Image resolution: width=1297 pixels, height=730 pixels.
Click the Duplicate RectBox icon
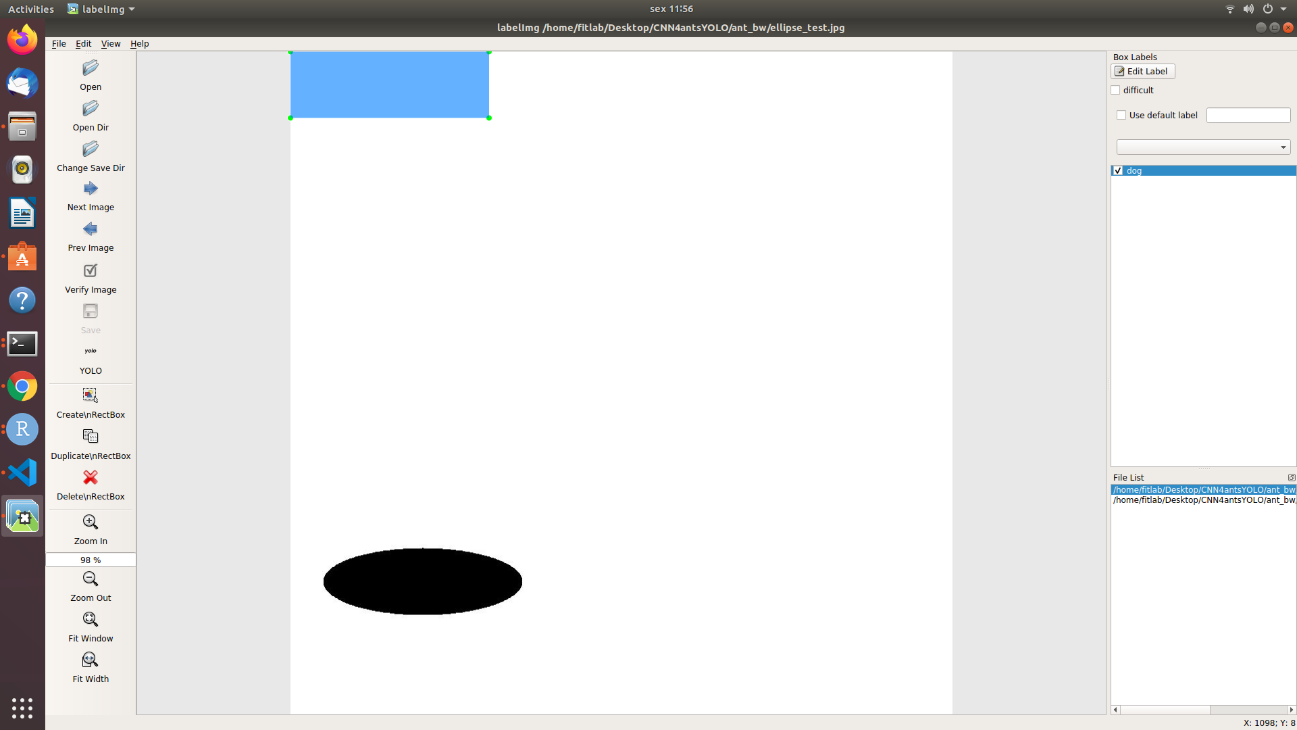pos(90,443)
